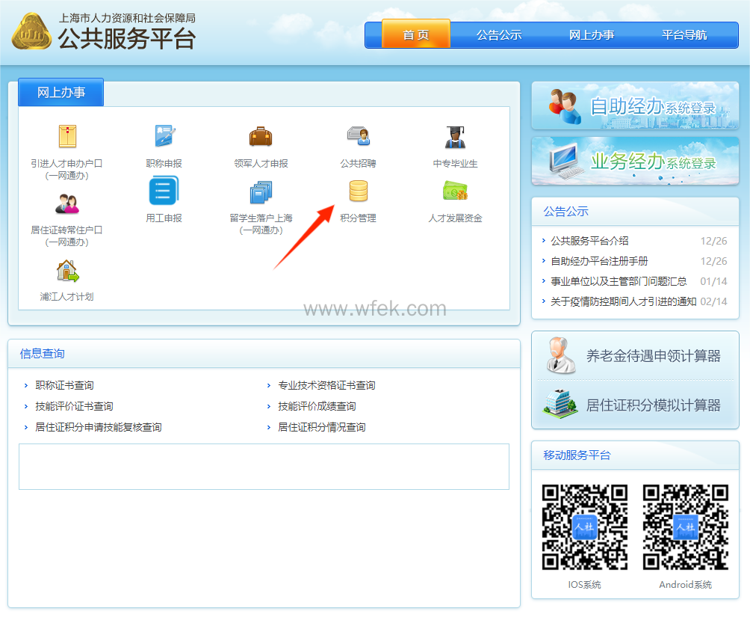Select the 浦江人才计划 house icon

coord(66,271)
